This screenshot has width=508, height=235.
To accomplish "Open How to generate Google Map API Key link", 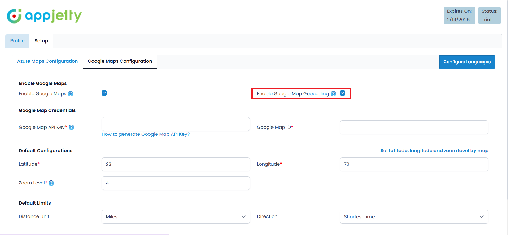I will click(x=146, y=134).
